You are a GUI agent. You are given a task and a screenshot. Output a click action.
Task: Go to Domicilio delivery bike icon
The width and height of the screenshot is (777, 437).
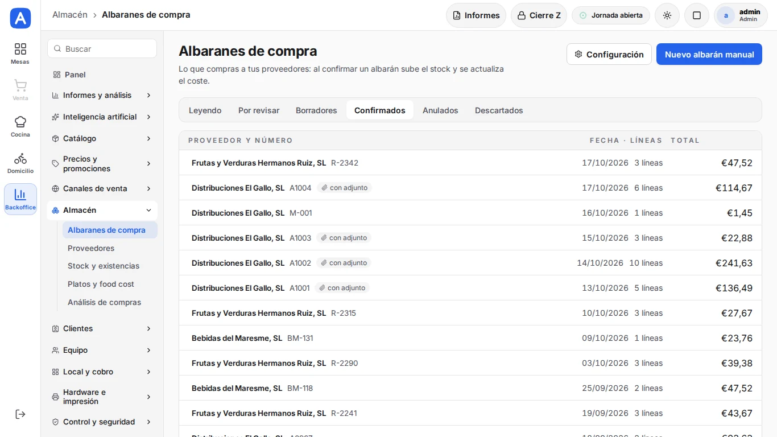click(x=20, y=163)
